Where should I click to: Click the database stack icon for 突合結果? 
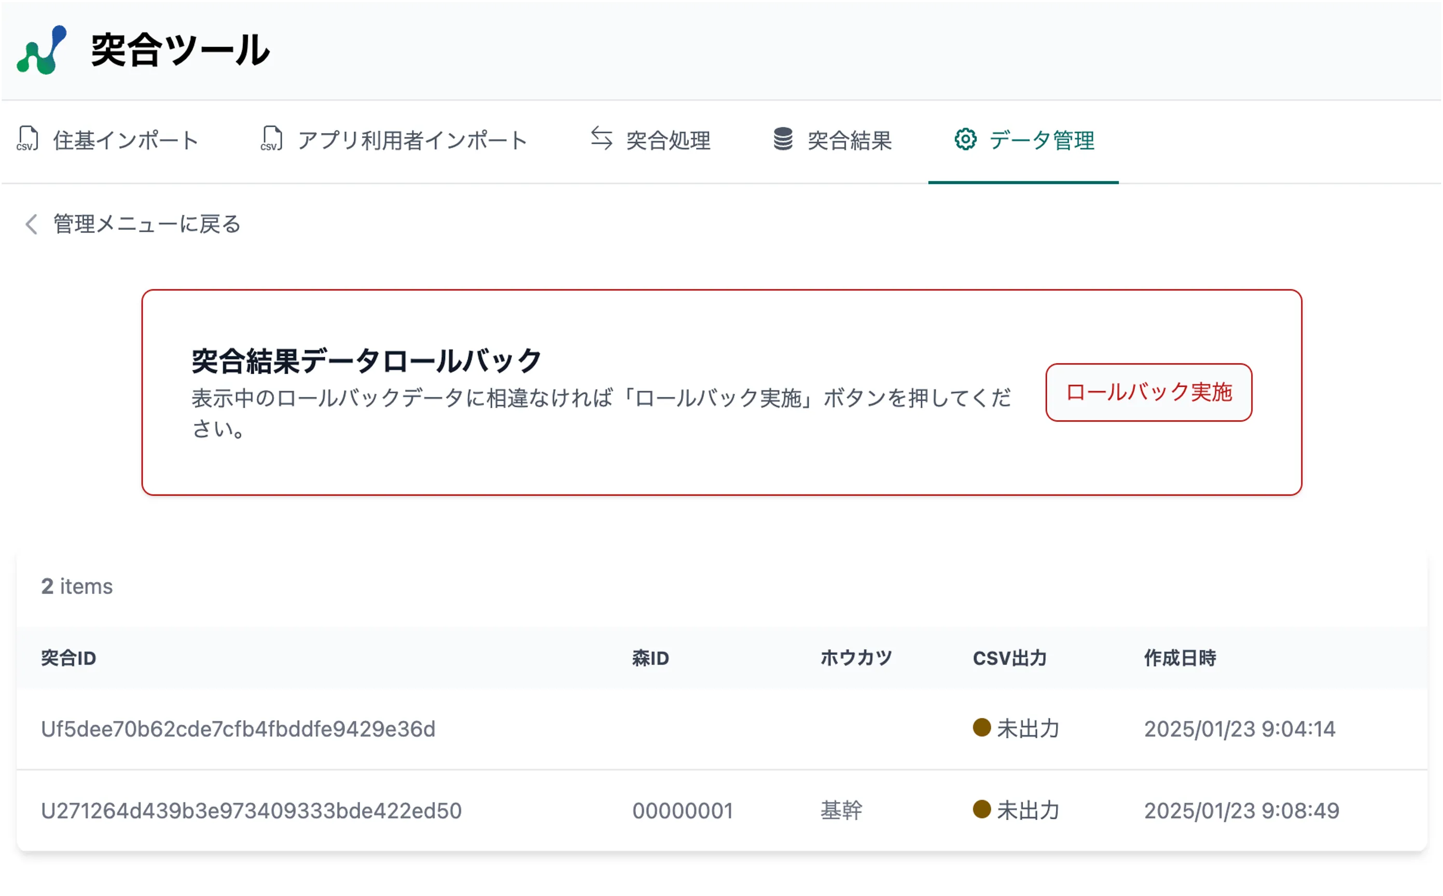(x=783, y=139)
